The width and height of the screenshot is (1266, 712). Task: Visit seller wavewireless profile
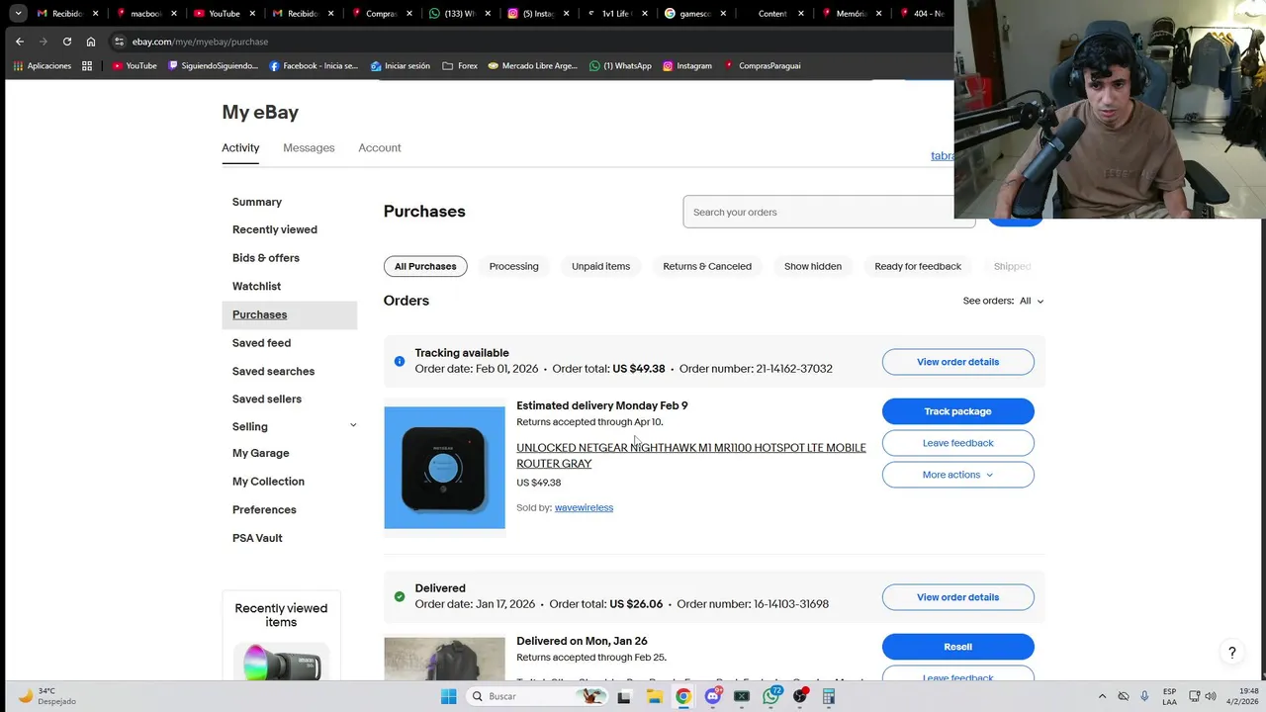tap(584, 508)
